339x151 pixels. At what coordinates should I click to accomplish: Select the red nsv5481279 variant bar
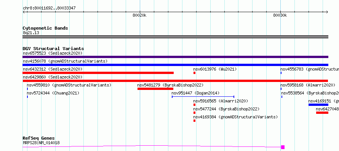155,89
